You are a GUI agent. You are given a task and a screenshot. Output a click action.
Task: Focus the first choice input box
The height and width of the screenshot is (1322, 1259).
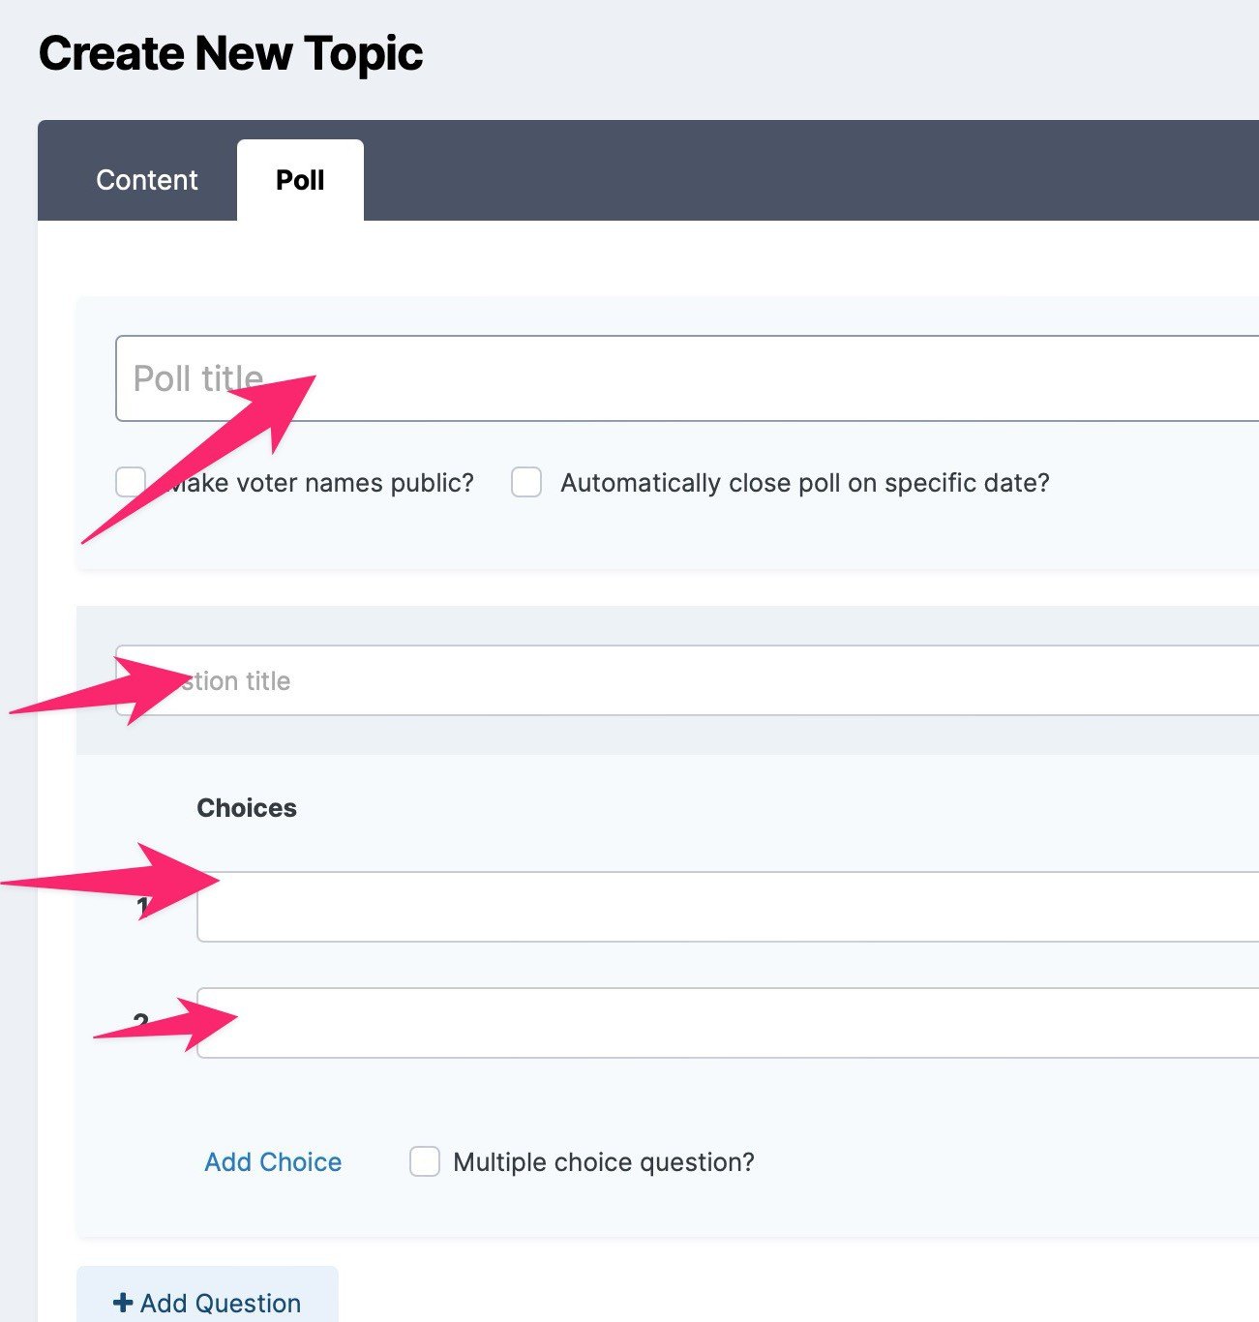coord(728,907)
